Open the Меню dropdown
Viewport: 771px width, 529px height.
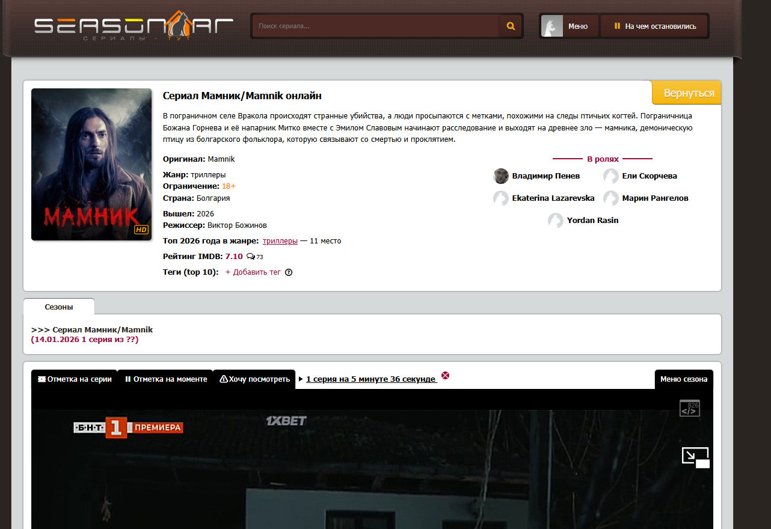(x=578, y=26)
